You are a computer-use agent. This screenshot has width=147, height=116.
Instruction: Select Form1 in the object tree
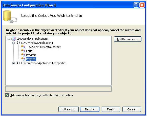[x=30, y=51]
